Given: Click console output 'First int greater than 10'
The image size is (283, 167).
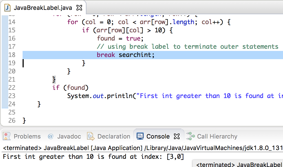Looking at the screenshot, I should (48, 157).
